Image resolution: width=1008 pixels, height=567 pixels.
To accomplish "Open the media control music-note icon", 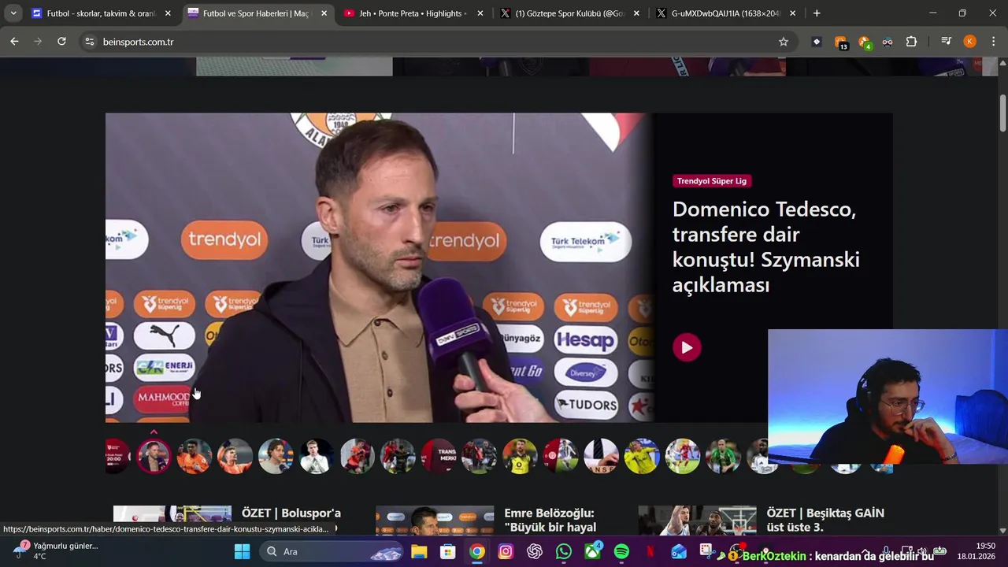I will 946,42.
